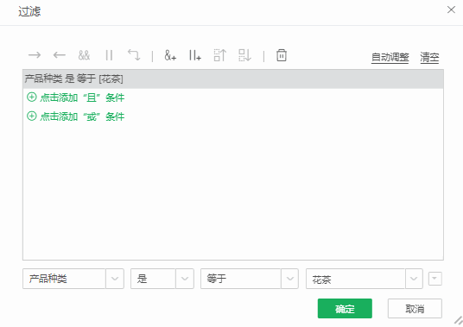Screen dimensions: 463x327
Task: Click the plus icon beside 添加“或”条件
Action: [x=32, y=116]
